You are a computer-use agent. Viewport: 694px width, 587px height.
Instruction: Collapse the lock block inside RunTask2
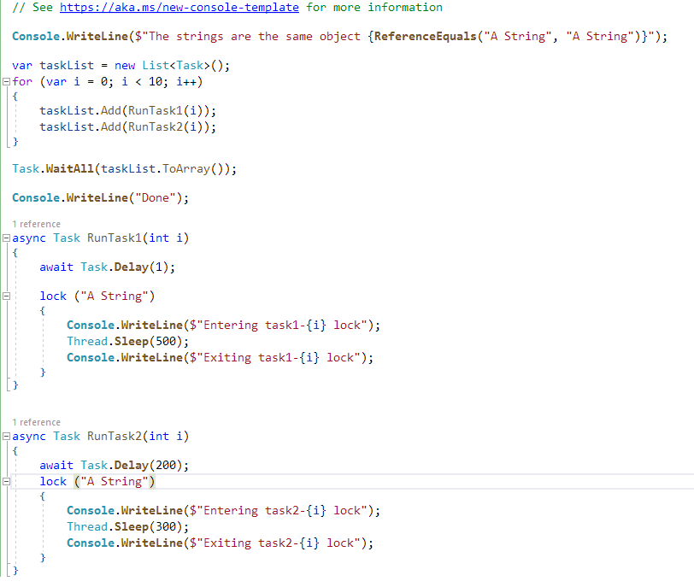tap(6, 481)
